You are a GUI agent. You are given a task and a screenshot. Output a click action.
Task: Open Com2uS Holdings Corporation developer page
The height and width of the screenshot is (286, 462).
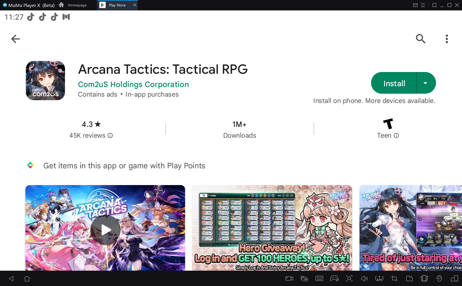point(133,84)
